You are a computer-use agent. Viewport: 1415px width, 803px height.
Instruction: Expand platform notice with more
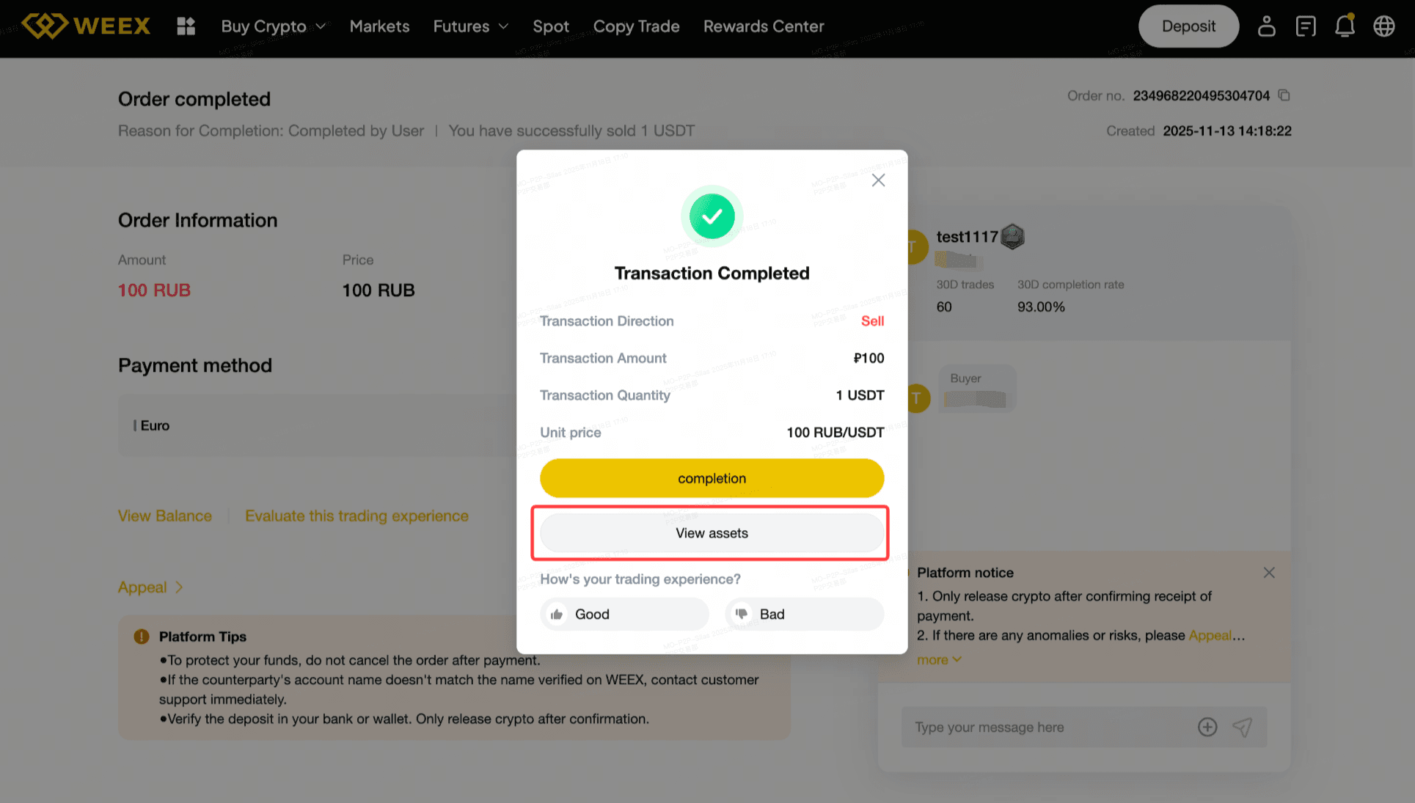(938, 660)
